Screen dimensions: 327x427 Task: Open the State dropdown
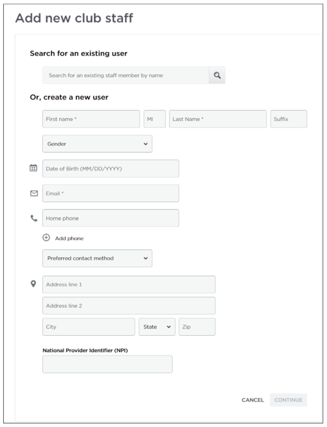(x=157, y=327)
